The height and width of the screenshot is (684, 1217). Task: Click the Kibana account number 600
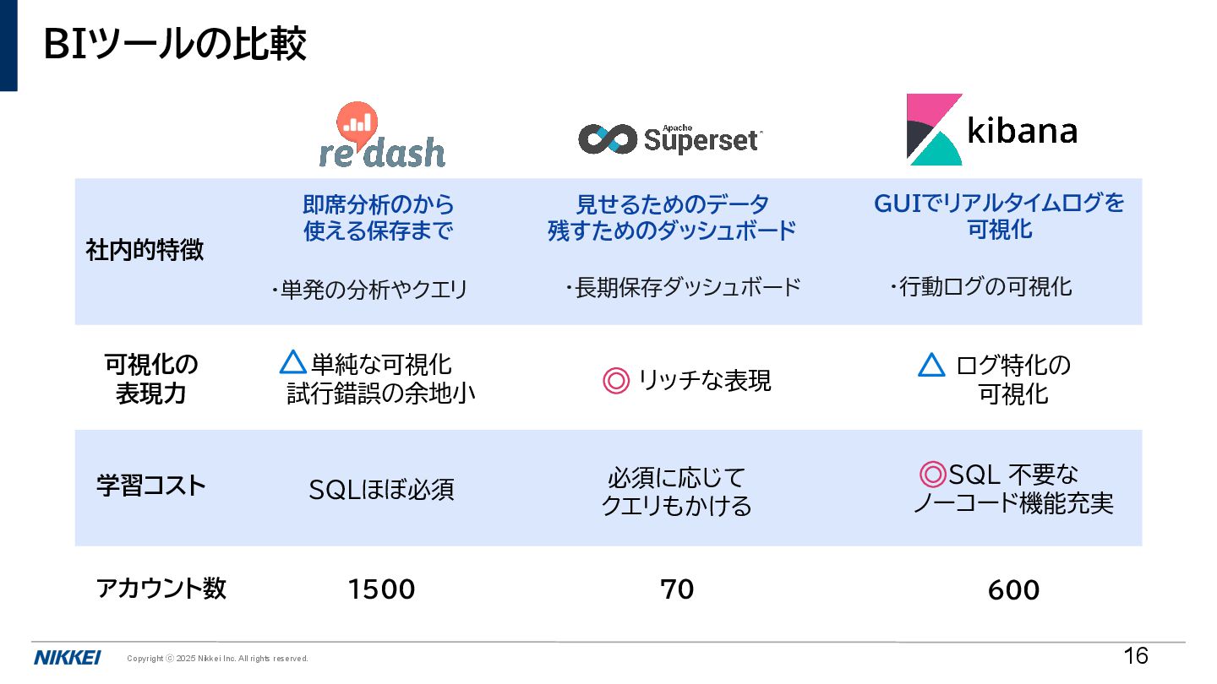1013,590
